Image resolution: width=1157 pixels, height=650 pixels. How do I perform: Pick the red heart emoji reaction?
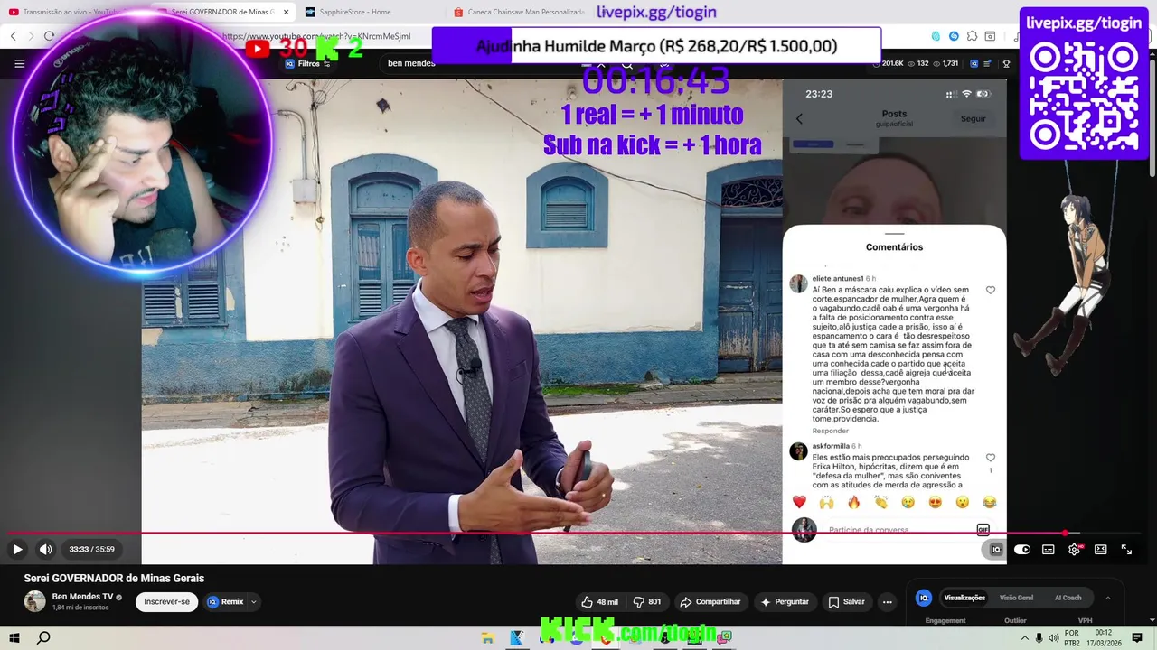pos(799,502)
